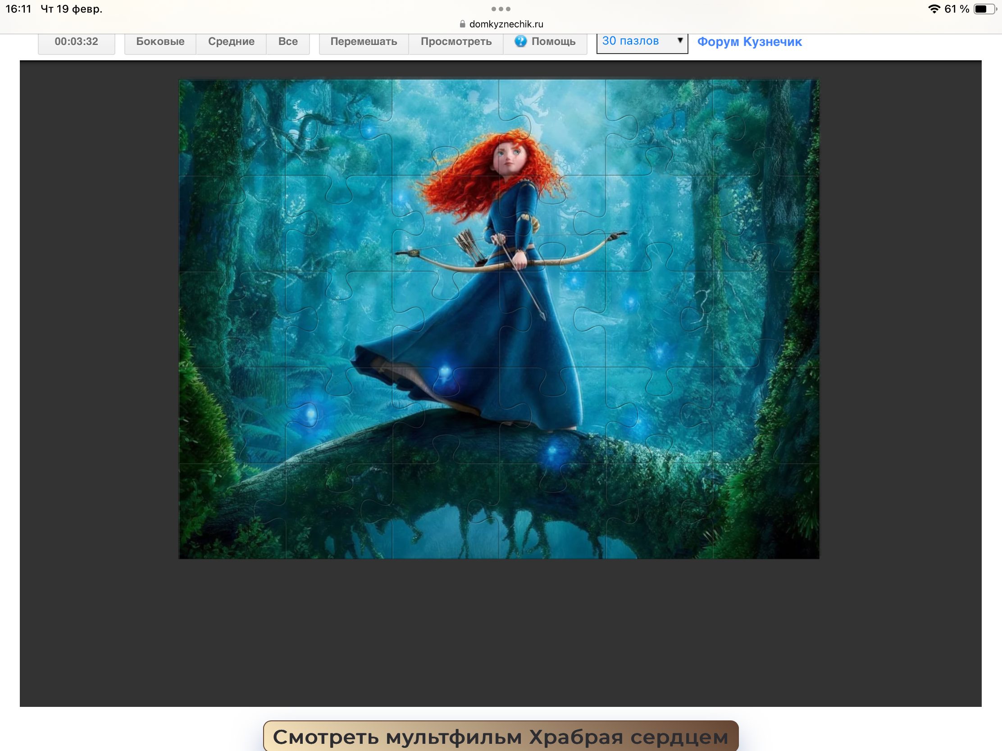Viewport: 1002px width, 751px height.
Task: Click the Смотреть мультфильм Храбрая сердцем banner
Action: click(501, 736)
